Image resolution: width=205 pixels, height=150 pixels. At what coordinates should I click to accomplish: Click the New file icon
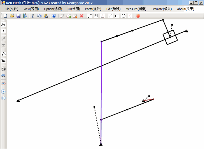click(x=6, y=16)
